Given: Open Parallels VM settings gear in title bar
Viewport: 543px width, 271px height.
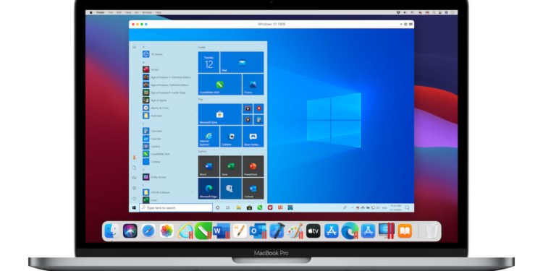Looking at the screenshot, I should click(405, 24).
